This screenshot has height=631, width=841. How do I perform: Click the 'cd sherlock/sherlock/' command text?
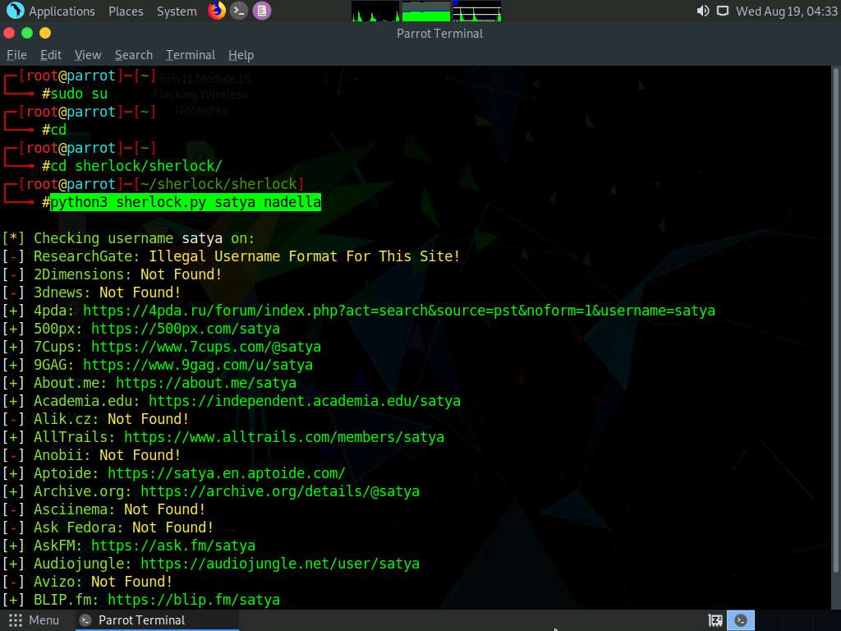coord(136,166)
